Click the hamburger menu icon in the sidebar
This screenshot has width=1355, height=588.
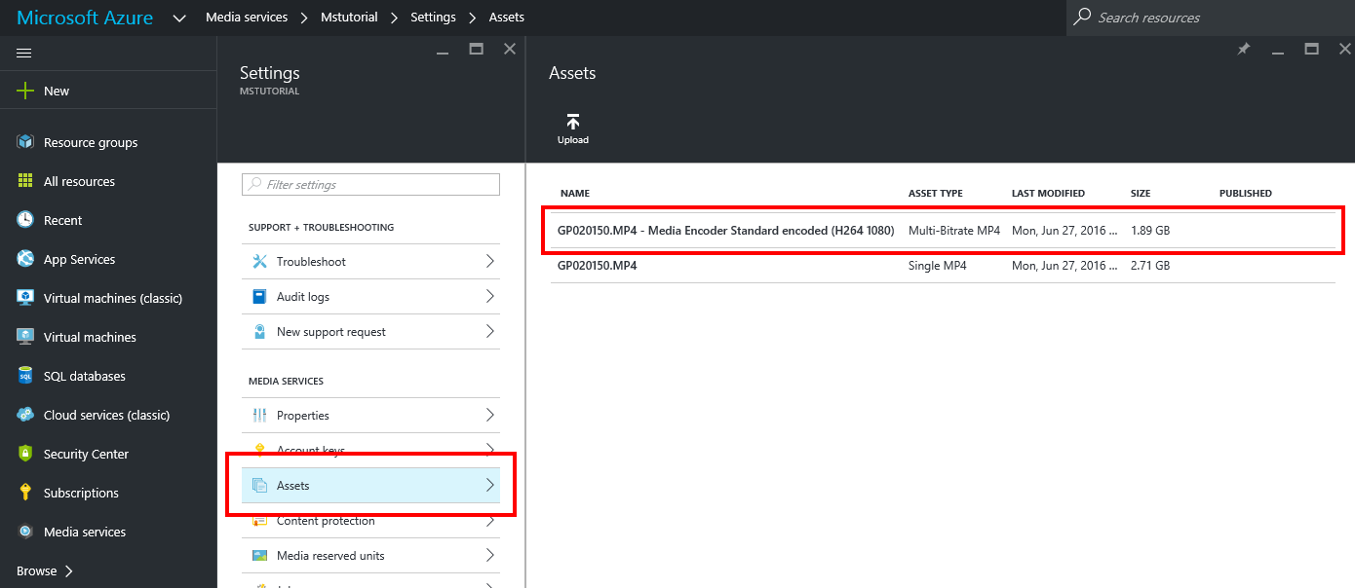click(24, 53)
